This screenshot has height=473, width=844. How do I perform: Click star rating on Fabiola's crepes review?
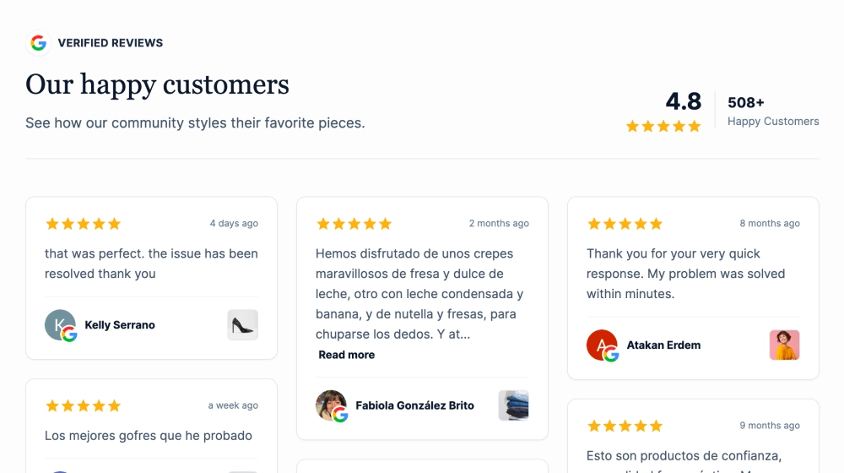[x=354, y=224]
